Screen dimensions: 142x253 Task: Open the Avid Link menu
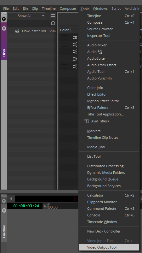click(x=132, y=9)
